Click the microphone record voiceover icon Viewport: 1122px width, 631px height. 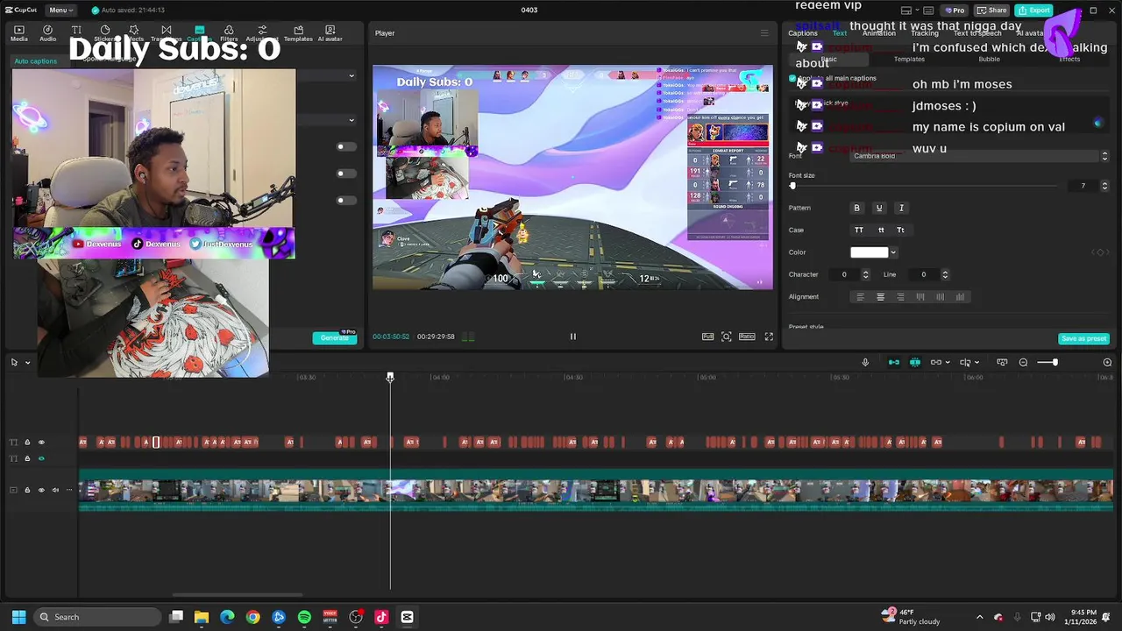pos(865,362)
